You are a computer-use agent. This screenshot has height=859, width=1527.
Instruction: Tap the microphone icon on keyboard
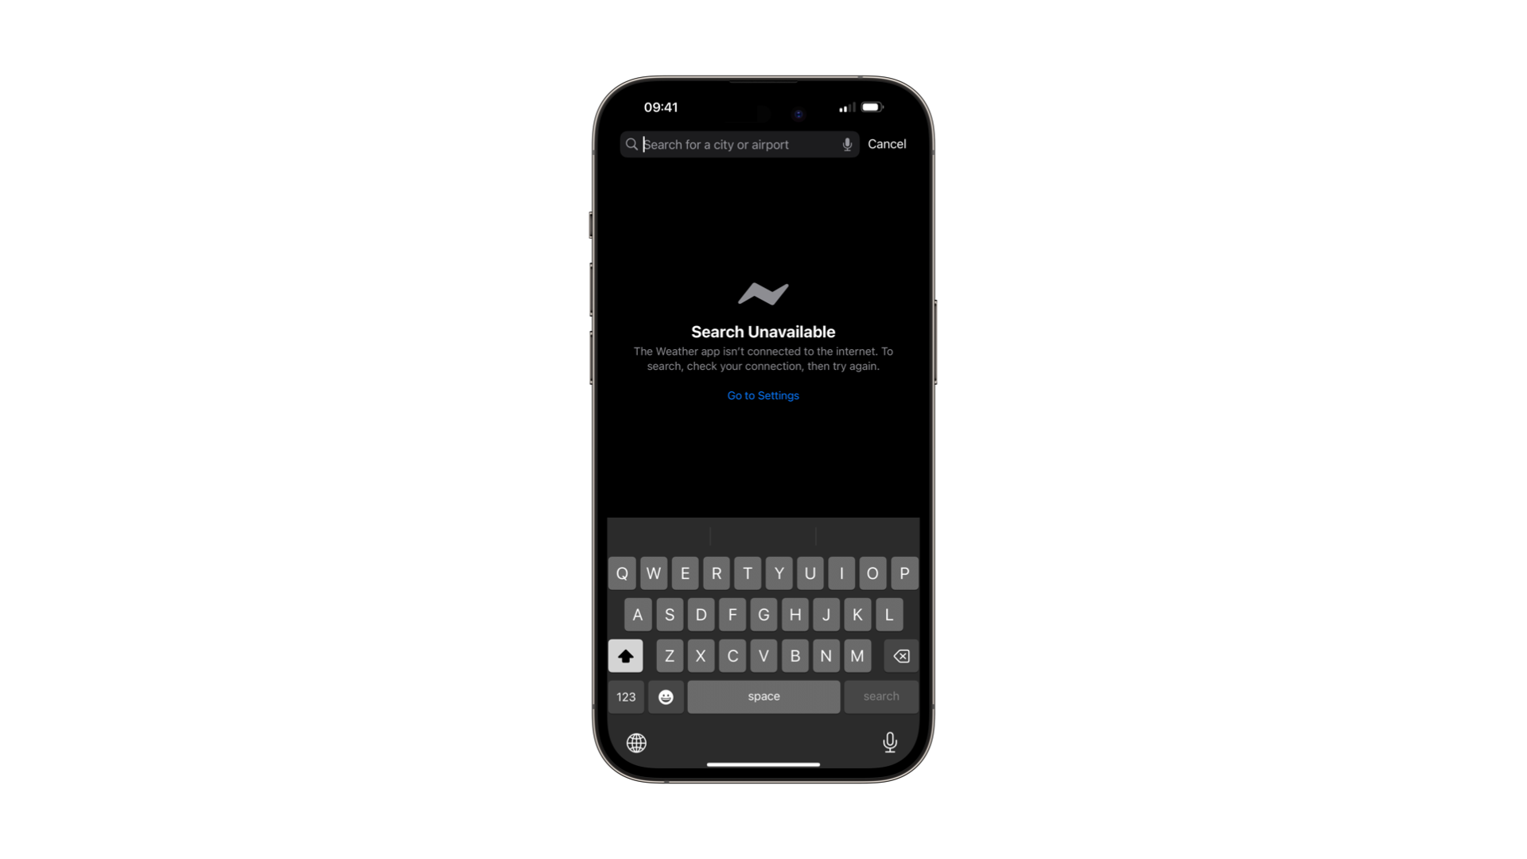891,743
